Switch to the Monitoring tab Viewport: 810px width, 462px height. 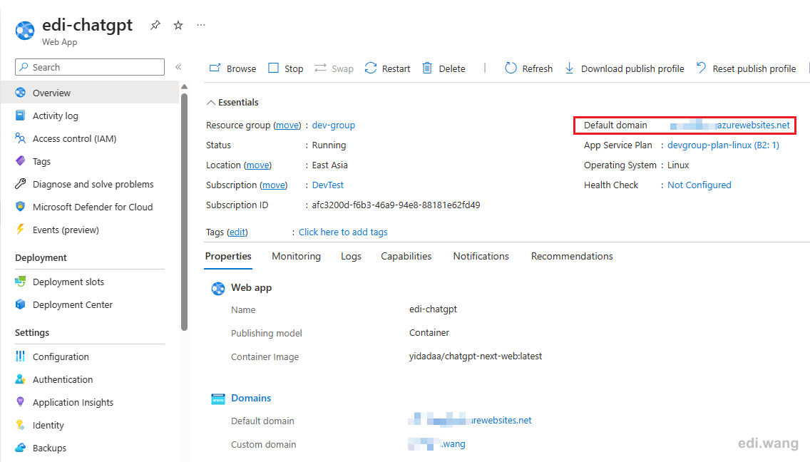[x=296, y=257]
